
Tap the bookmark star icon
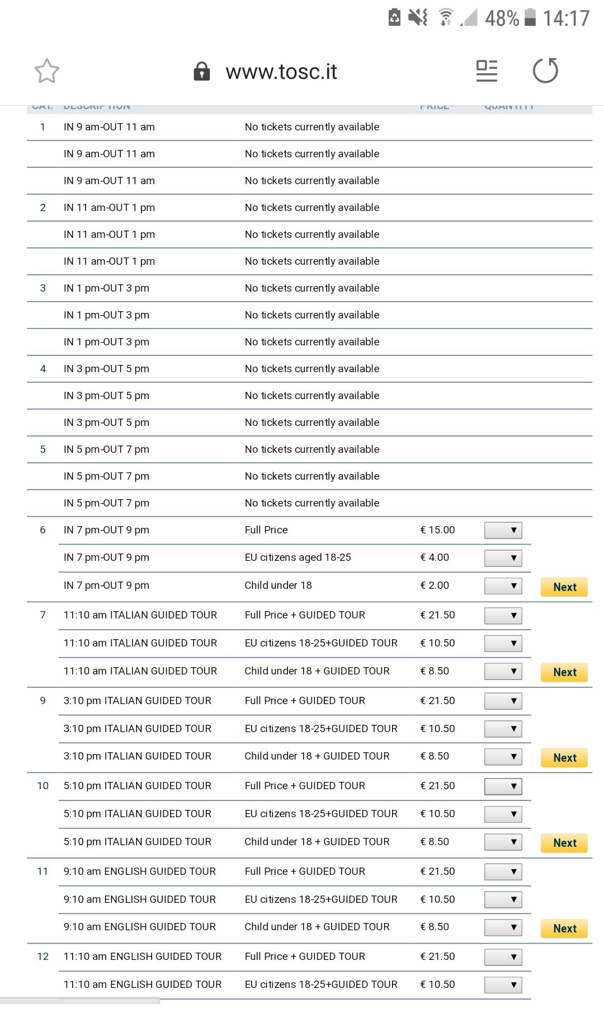pyautogui.click(x=46, y=71)
